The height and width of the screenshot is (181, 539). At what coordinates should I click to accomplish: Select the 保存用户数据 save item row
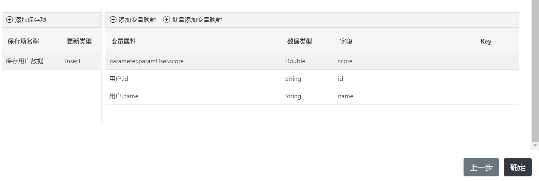tap(25, 61)
